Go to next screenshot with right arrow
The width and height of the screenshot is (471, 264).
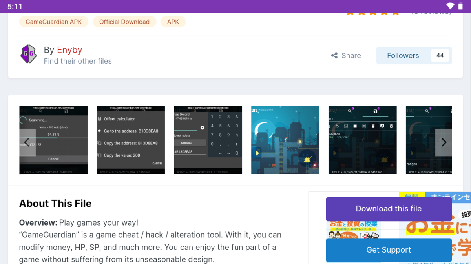[444, 142]
